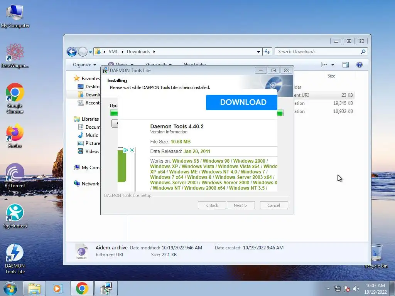Select the file row sized 23 KB
The height and width of the screenshot is (296, 395).
click(324, 95)
